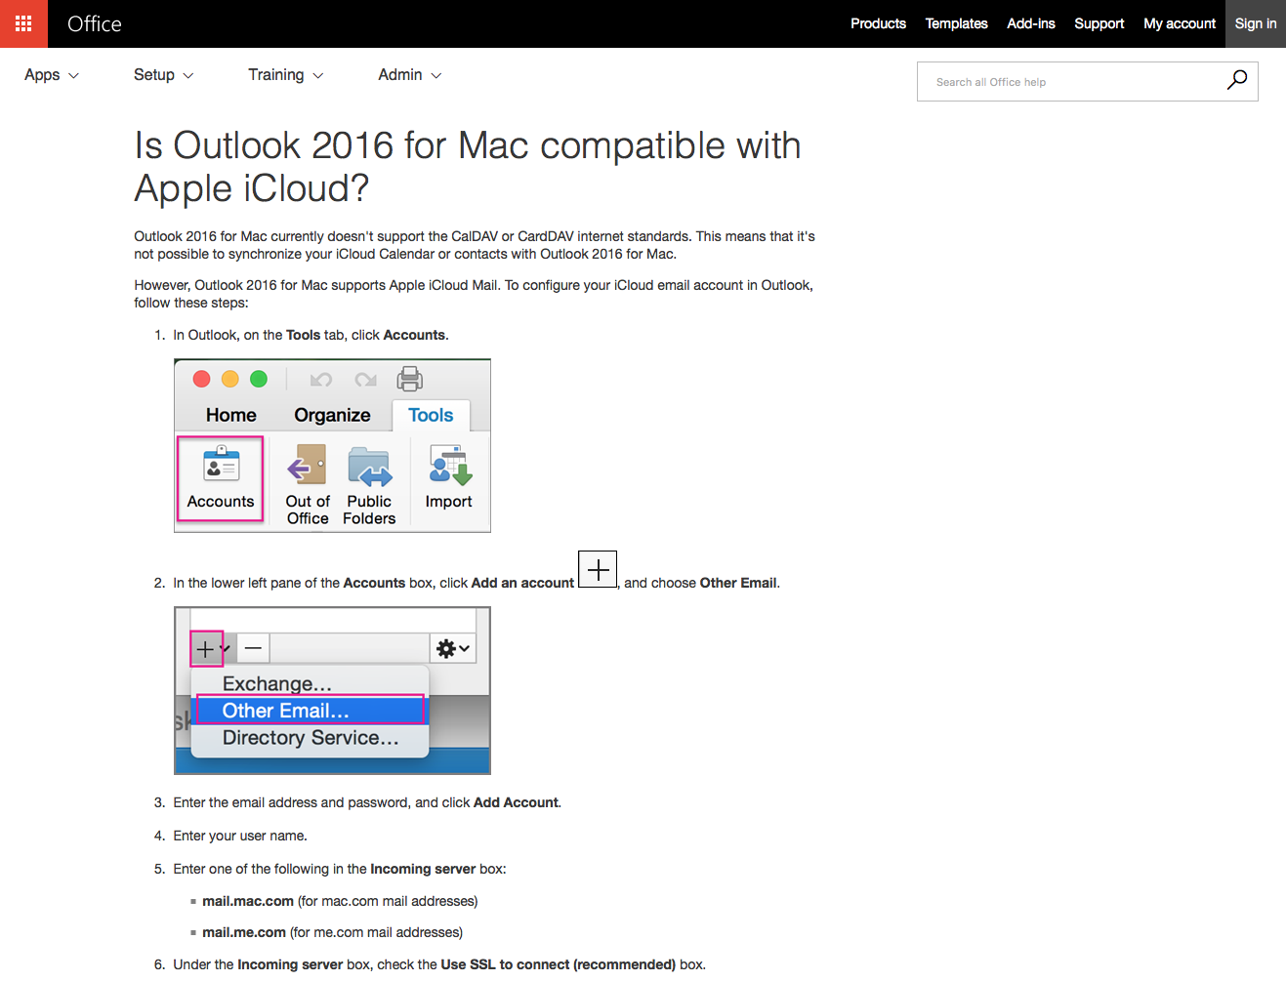The width and height of the screenshot is (1286, 981).
Task: Open the My account link
Action: click(1180, 23)
